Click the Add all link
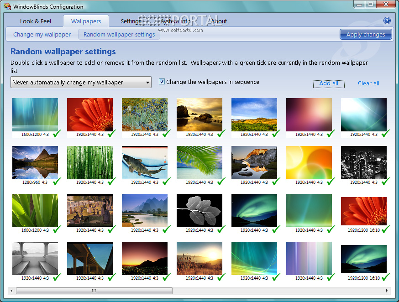This screenshot has width=399, height=302. click(329, 83)
